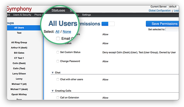This screenshot has width=184, height=107.
Task: Open the Settings menu
Action: coord(86,15)
